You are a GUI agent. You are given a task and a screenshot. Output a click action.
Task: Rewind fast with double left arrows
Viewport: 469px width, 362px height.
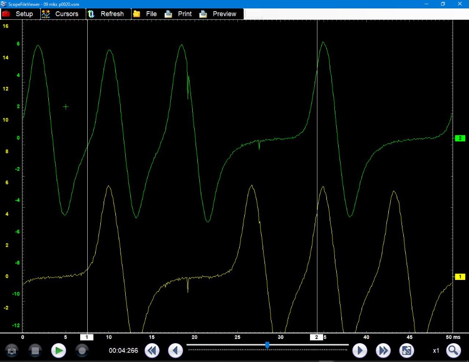(151, 350)
